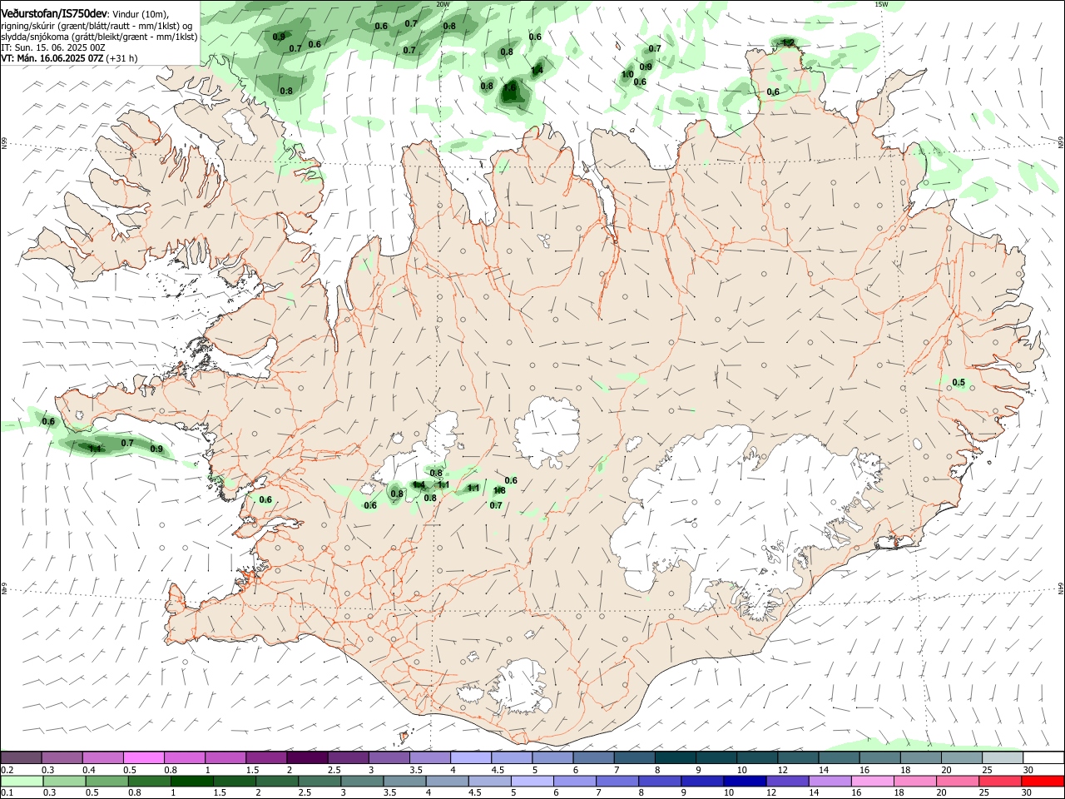This screenshot has height=799, width=1065.
Task: Click the 18 label on the lower scale
Action: 899,793
